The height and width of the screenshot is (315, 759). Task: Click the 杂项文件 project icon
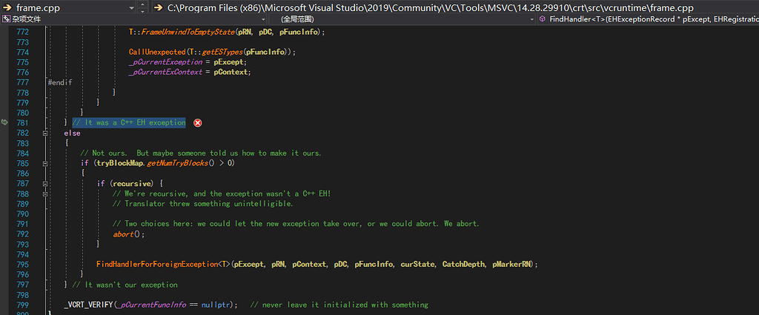(6, 19)
